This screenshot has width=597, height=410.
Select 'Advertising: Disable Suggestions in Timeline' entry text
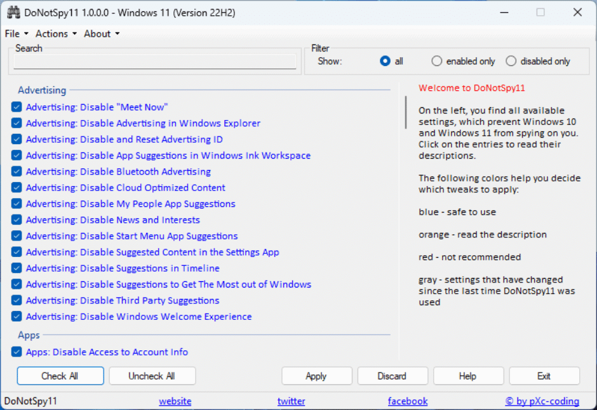[123, 268]
